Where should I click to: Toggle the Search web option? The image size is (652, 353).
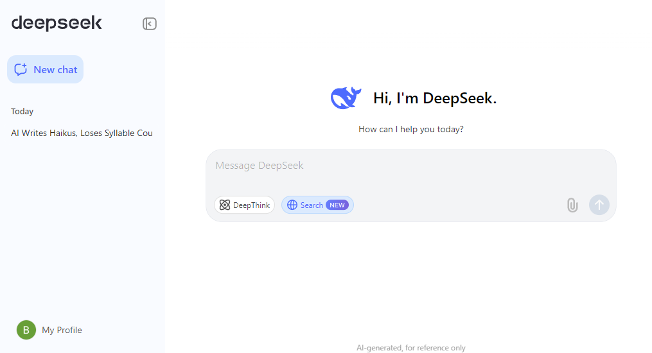(x=318, y=205)
